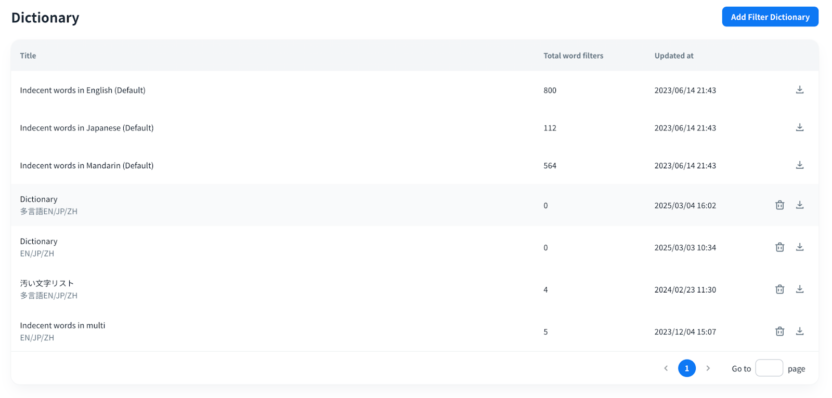This screenshot has width=832, height=398.
Task: Open the 汚い文字リスト dictionary entry
Action: (x=47, y=284)
